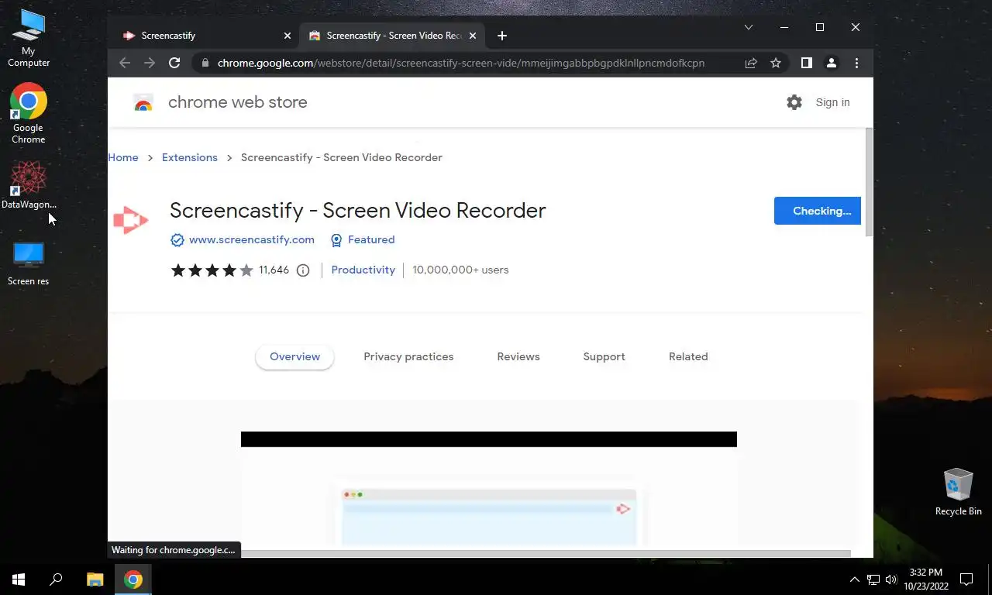Open File Explorer from taskbar
The image size is (992, 595).
(95, 579)
